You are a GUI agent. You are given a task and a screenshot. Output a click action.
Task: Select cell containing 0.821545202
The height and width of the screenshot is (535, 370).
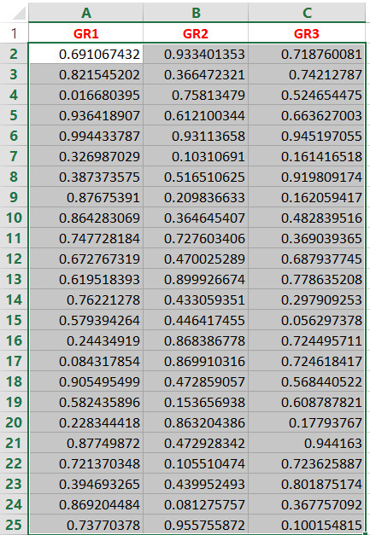(85, 74)
